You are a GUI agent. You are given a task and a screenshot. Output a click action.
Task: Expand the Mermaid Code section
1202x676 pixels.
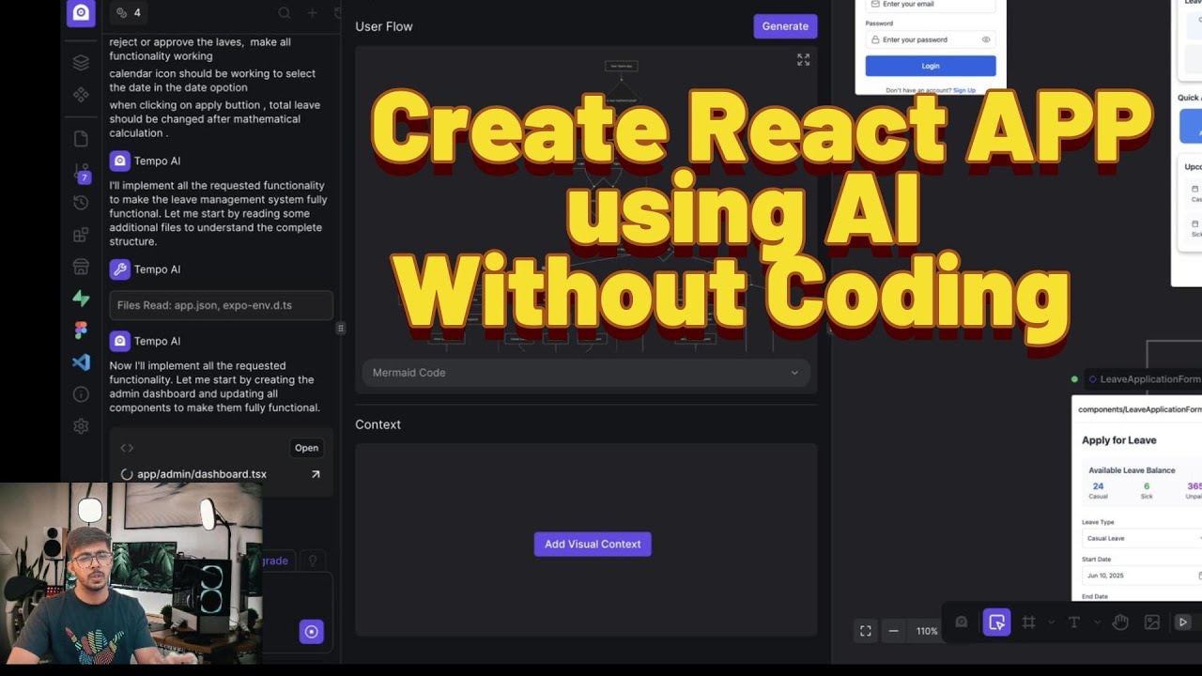point(586,373)
